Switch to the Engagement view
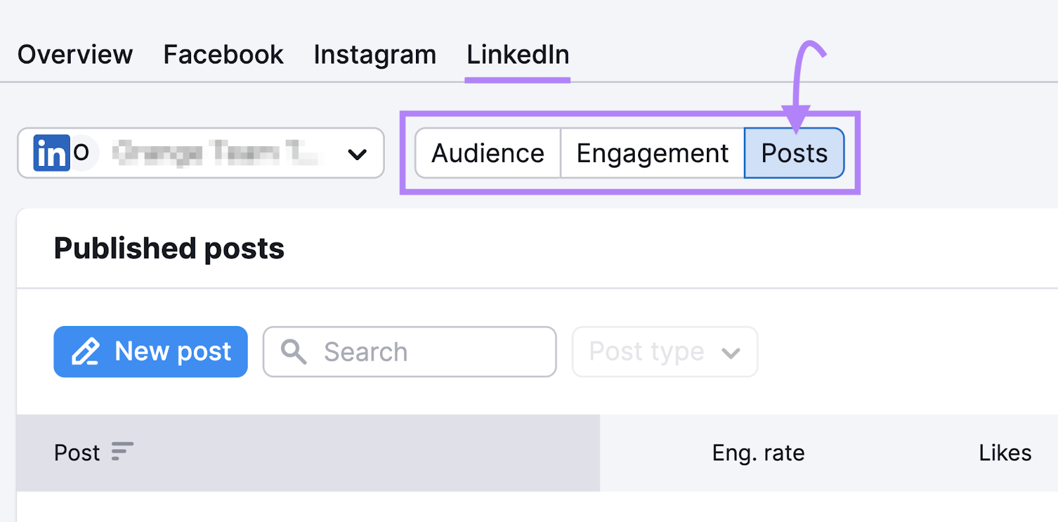The height and width of the screenshot is (522, 1058). (x=652, y=153)
